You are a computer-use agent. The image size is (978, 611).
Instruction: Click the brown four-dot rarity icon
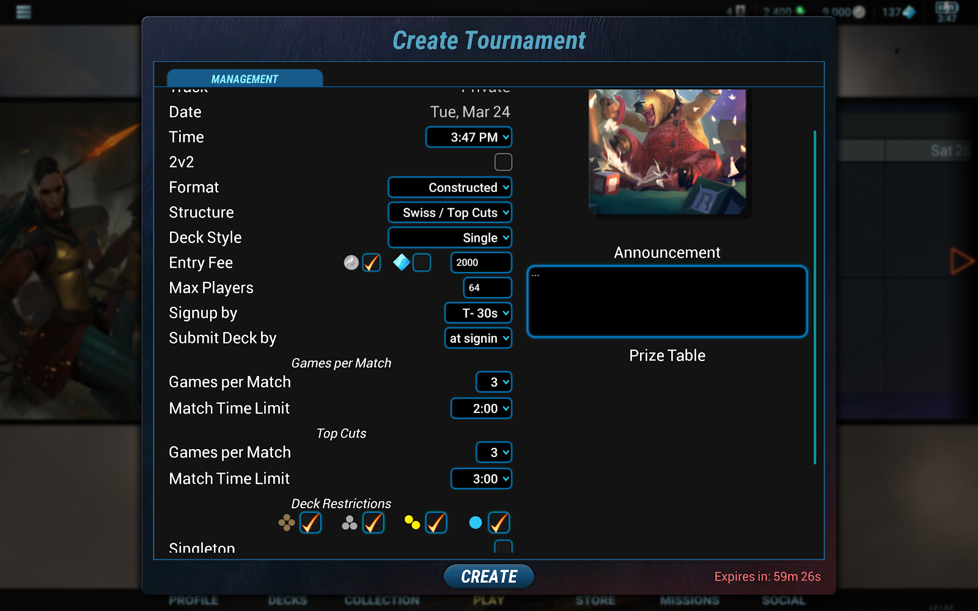tap(287, 522)
